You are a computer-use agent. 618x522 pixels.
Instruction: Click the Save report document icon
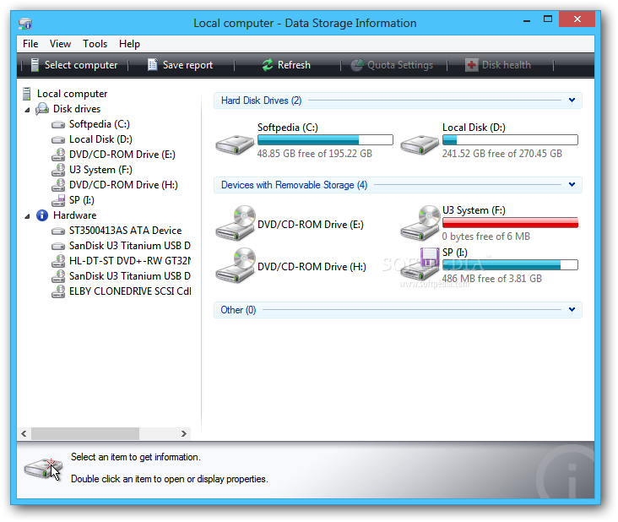point(153,65)
